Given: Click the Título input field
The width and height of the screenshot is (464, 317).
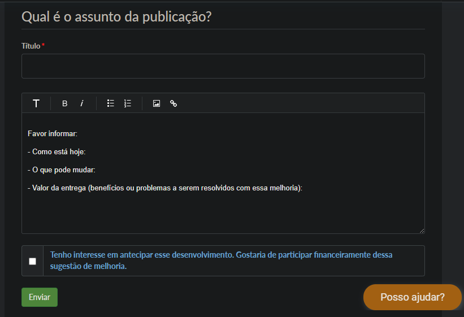Looking at the screenshot, I should (x=223, y=66).
